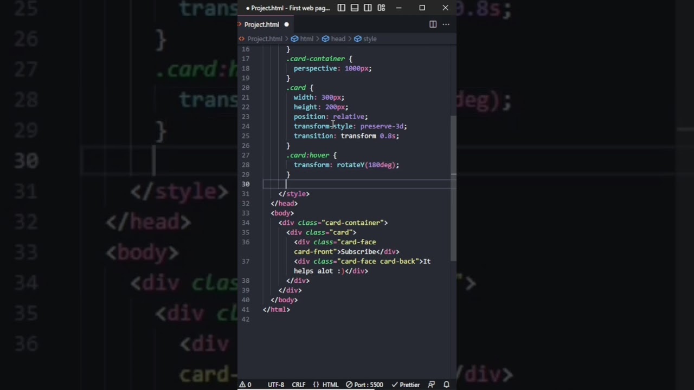Click 'transition: transform 0.8s;' line
Image resolution: width=694 pixels, height=390 pixels.
coord(346,136)
